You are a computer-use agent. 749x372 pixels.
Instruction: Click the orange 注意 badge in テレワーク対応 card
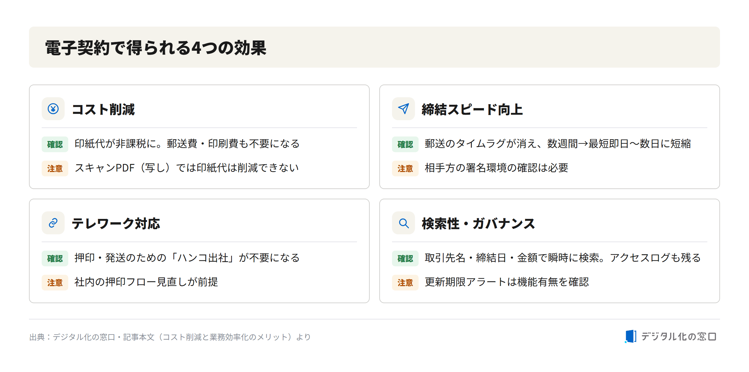click(55, 283)
